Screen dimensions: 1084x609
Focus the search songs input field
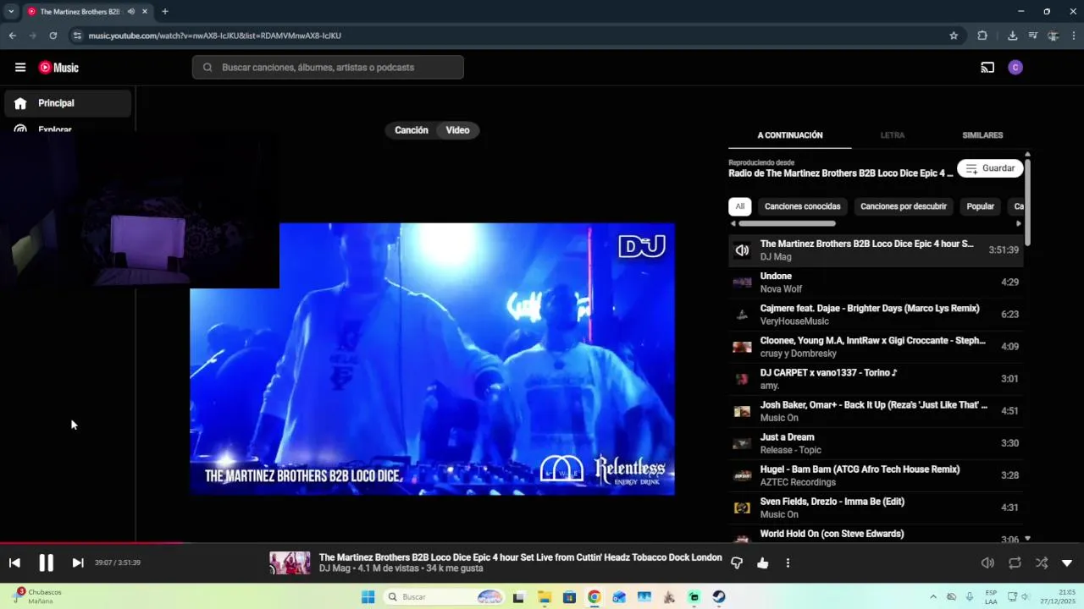click(328, 68)
